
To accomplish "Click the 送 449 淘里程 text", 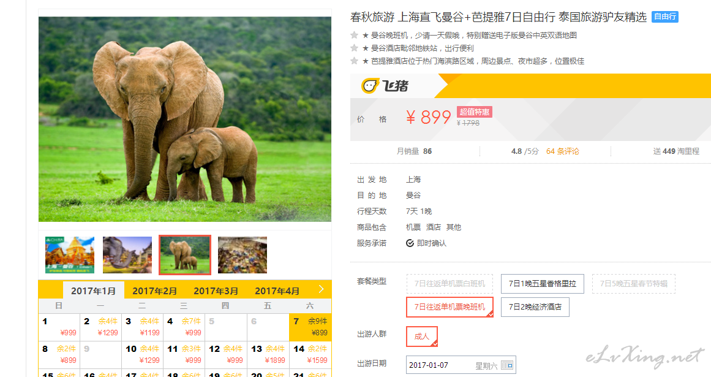I will click(676, 151).
